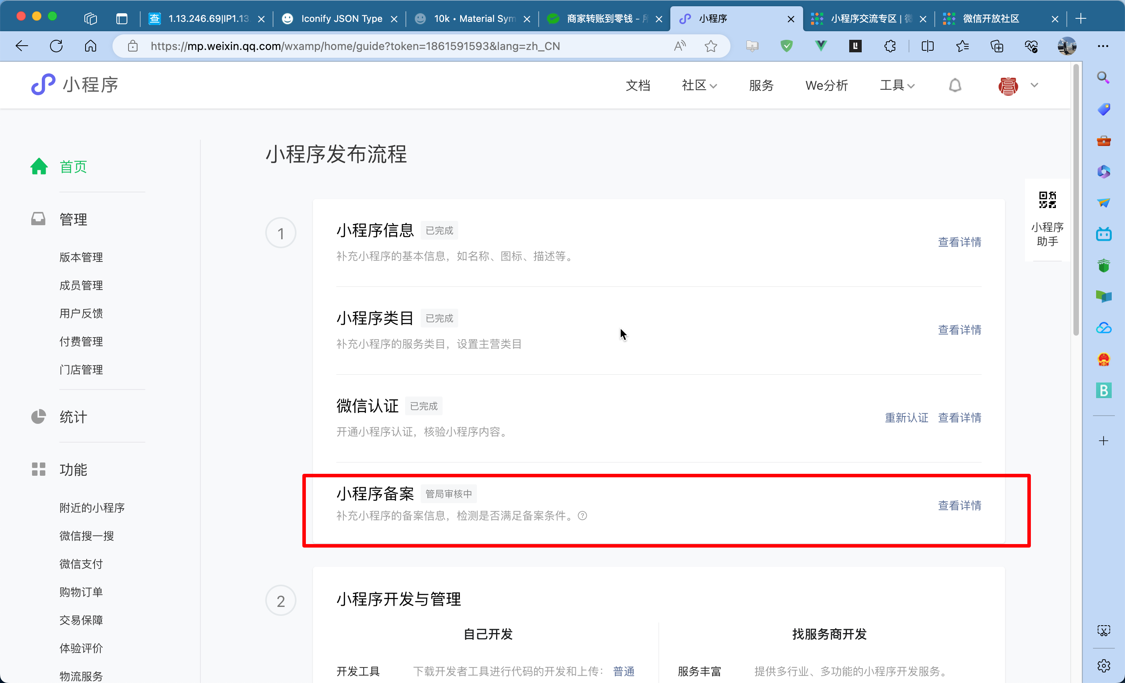Open 版本管理 in the sidebar
The height and width of the screenshot is (683, 1125).
tap(81, 257)
